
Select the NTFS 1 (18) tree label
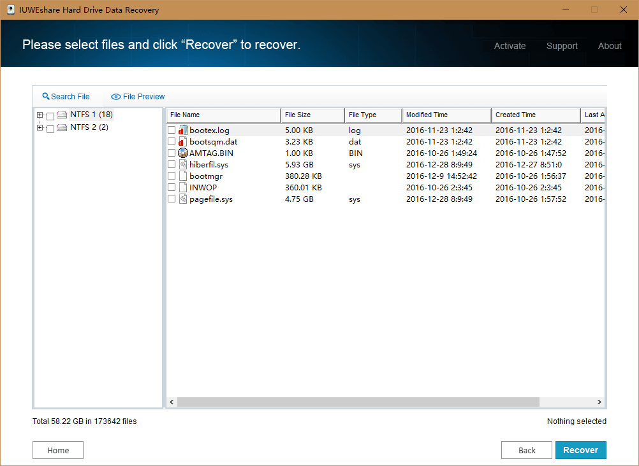tap(91, 115)
